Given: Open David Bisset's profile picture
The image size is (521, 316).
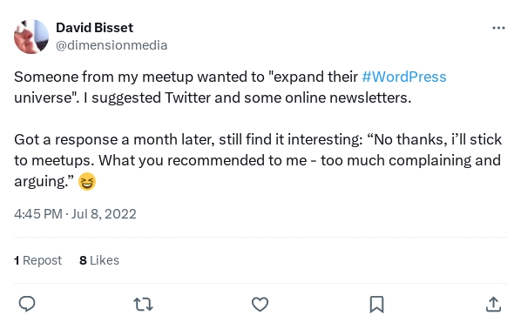Looking at the screenshot, I should coord(31,37).
